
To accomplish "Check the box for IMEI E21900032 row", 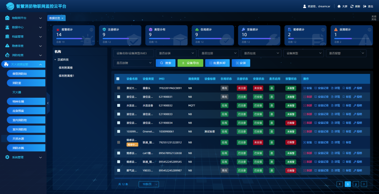I will [119, 105].
